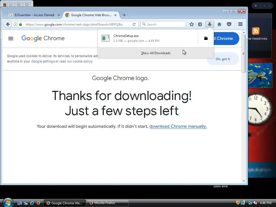
Task: Show your bookmarks list icon
Action: point(200,24)
